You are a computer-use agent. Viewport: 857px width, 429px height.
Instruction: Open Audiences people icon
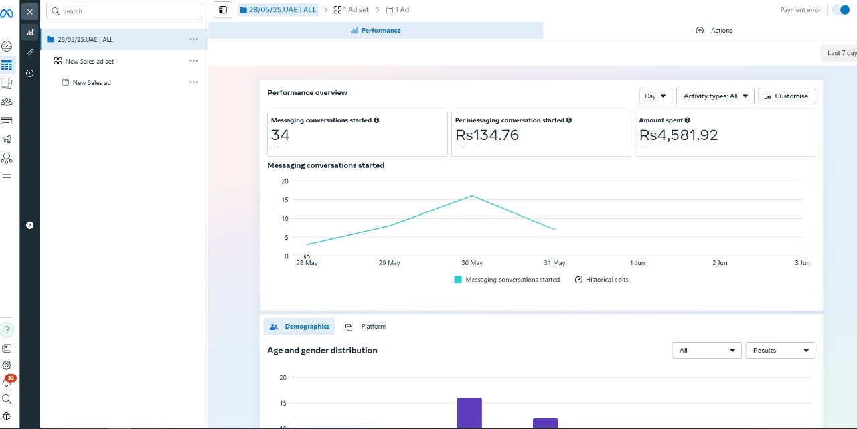7,102
